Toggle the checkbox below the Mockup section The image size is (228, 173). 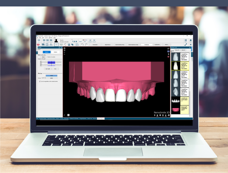coord(40,81)
